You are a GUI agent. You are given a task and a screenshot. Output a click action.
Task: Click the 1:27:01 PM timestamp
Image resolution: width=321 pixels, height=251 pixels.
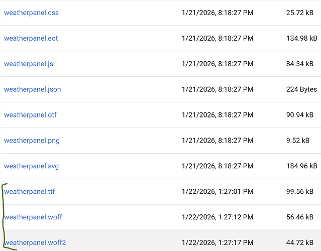[218, 192]
